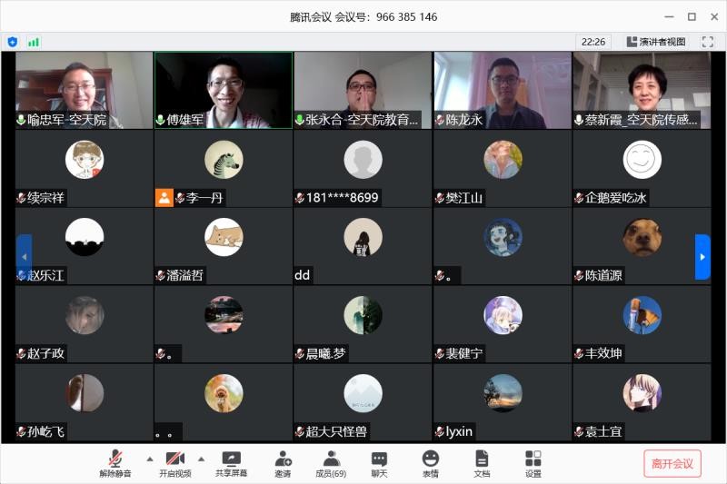
Task: Open the 表情 emoji reactions
Action: point(430,464)
